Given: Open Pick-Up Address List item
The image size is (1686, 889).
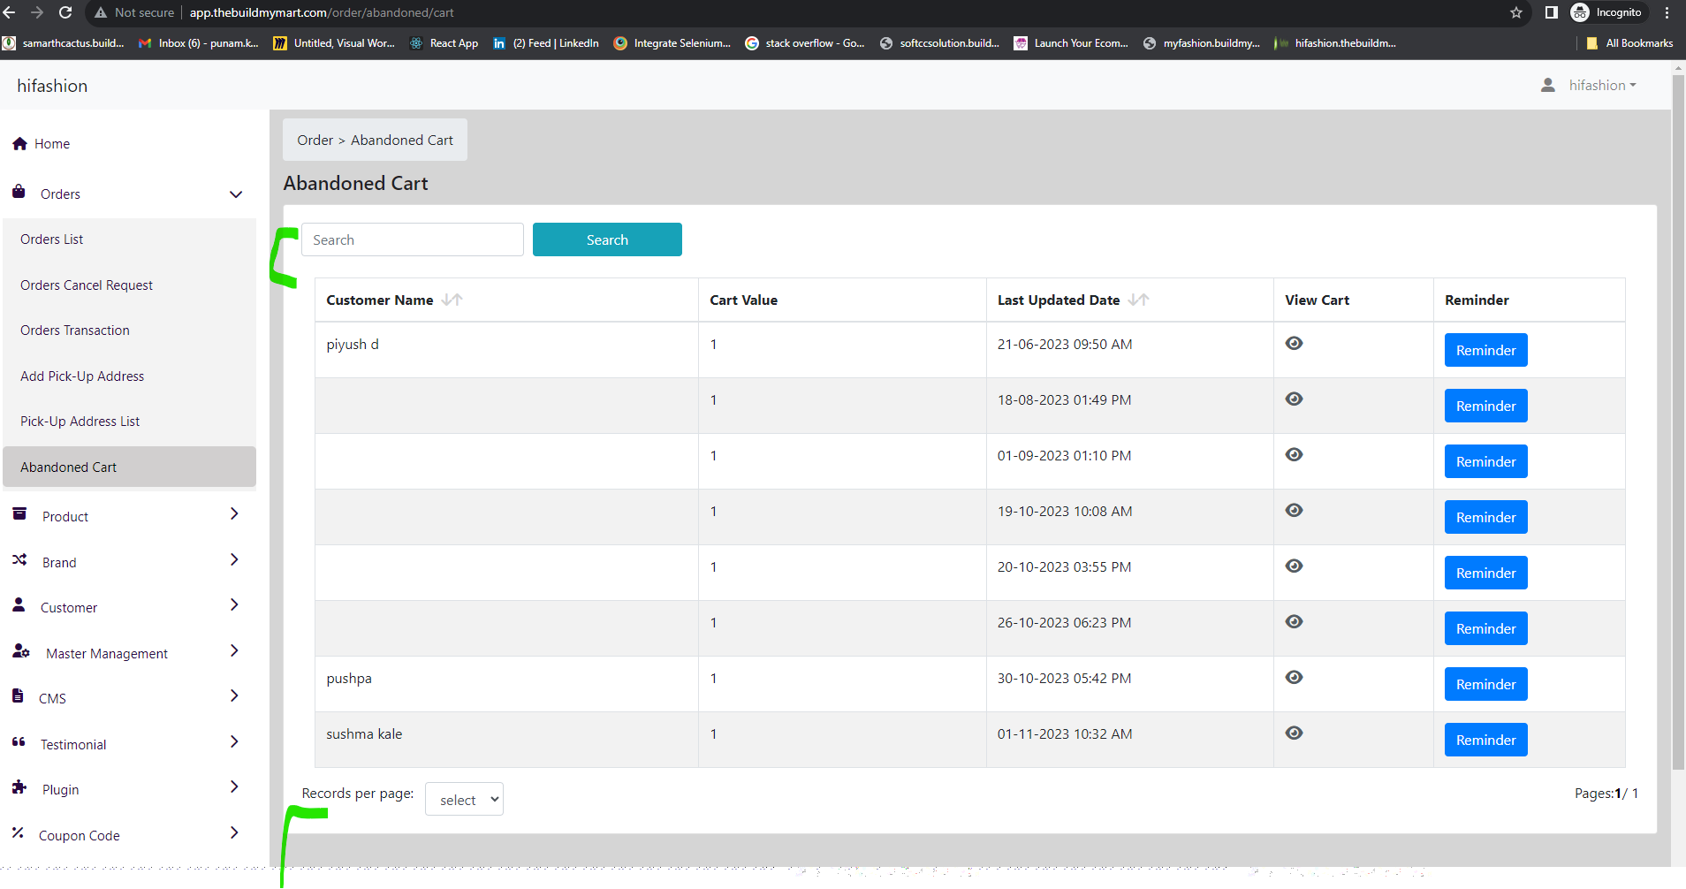Looking at the screenshot, I should click(x=129, y=422).
